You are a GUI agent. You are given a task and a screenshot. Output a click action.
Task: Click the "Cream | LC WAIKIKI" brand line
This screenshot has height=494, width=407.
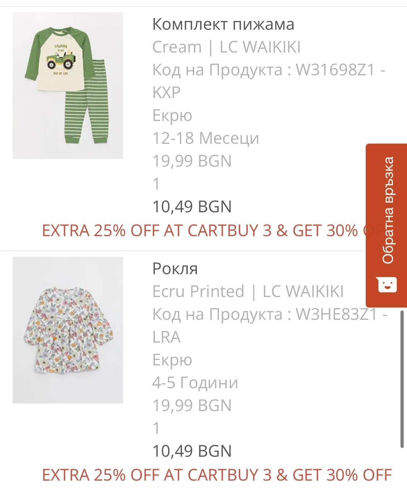(x=226, y=47)
